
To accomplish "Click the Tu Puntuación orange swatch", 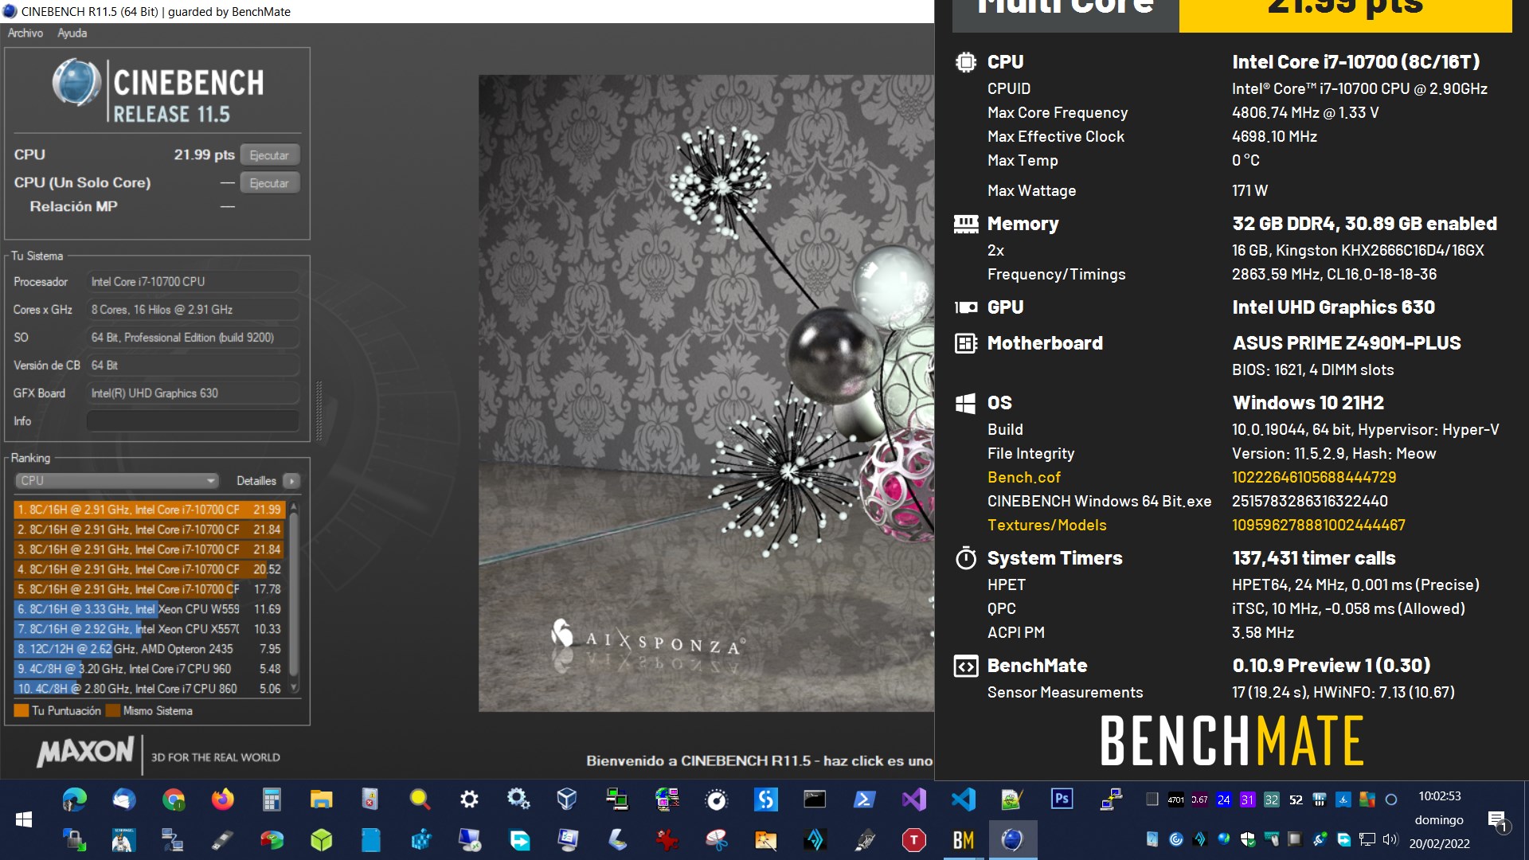I will pyautogui.click(x=22, y=710).
